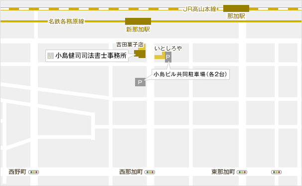Click the parking icon beside いとしろや
This screenshot has width=302, height=186.
pos(168,57)
